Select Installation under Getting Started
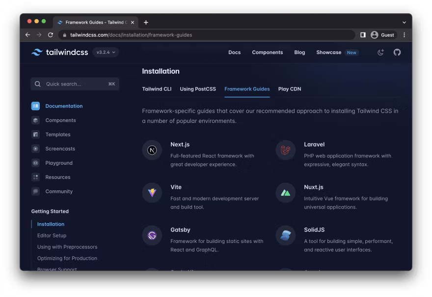 point(51,224)
